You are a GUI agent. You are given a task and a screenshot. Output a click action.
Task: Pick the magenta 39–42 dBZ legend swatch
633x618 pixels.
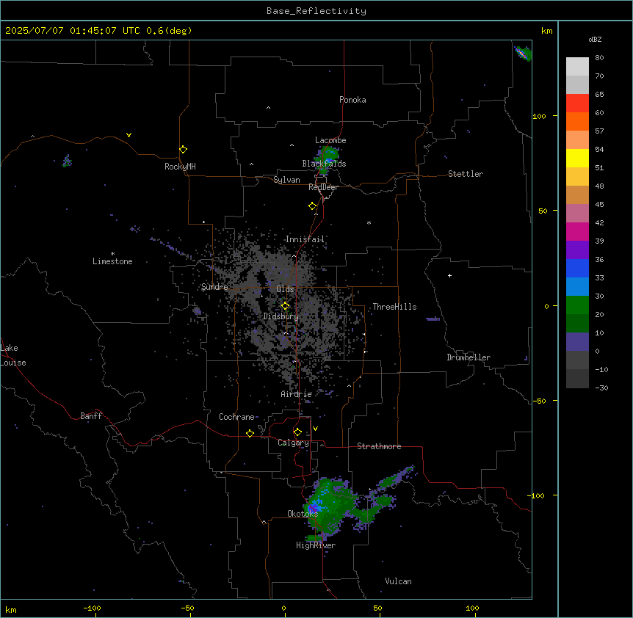[577, 232]
